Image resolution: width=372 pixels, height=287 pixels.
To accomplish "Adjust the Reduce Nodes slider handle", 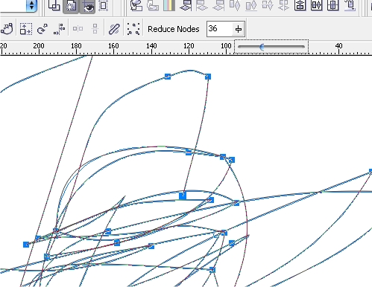I will coord(262,47).
